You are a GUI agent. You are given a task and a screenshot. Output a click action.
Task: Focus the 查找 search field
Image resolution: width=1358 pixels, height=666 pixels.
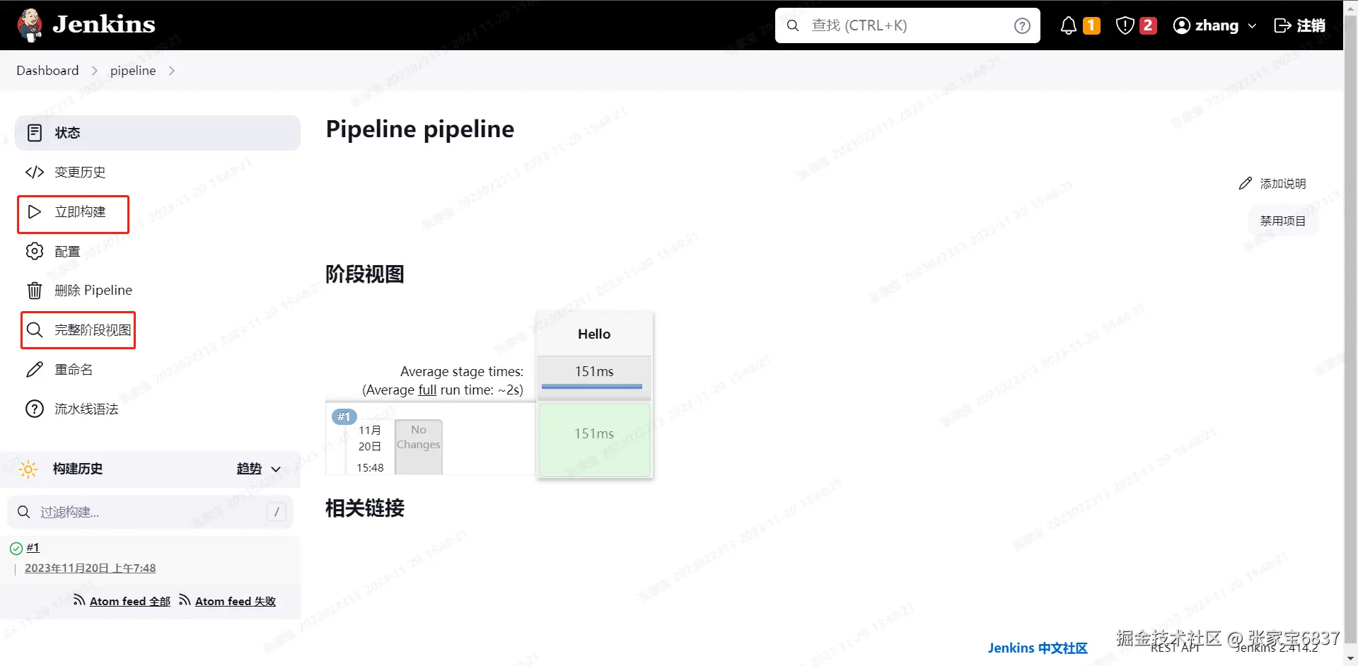pos(907,25)
